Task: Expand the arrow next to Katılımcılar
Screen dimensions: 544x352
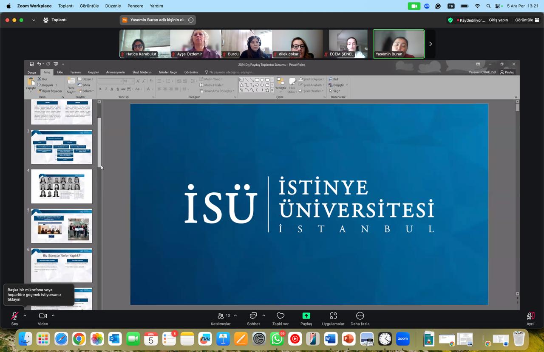Action: [x=235, y=315]
